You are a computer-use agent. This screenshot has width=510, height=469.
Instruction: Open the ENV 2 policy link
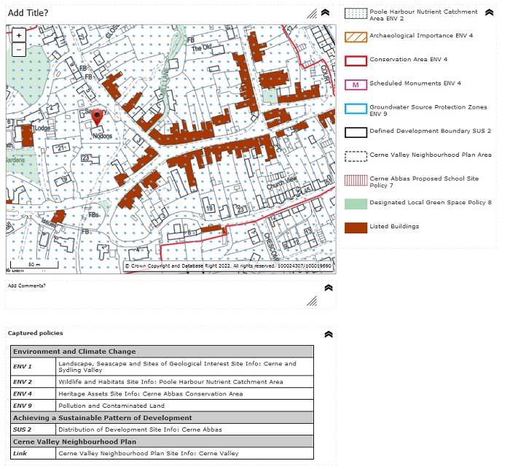point(23,381)
